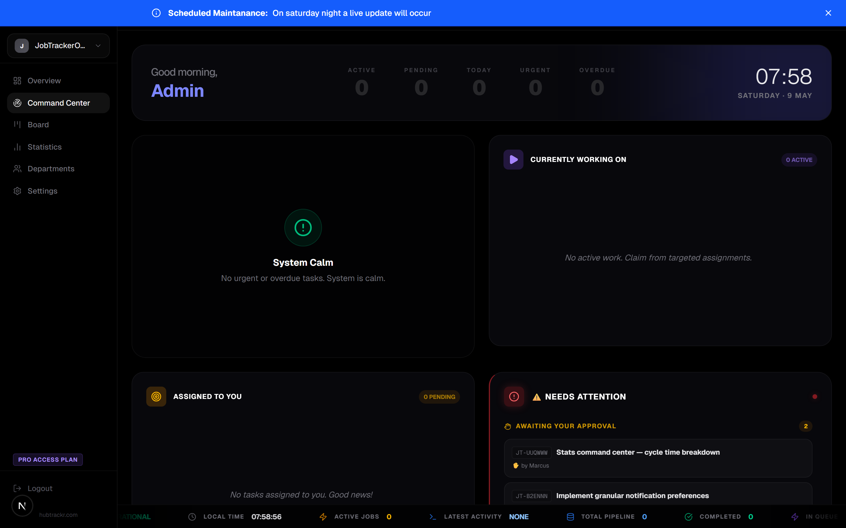Image resolution: width=846 pixels, height=528 pixels.
Task: Open the Statistics page
Action: [58, 147]
